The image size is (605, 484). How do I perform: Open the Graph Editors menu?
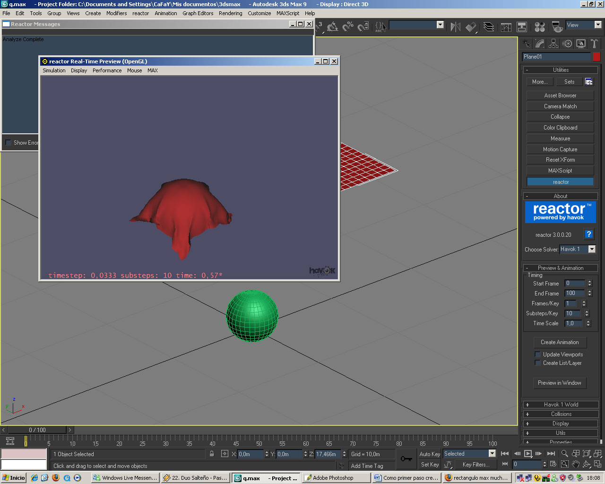[x=198, y=13]
